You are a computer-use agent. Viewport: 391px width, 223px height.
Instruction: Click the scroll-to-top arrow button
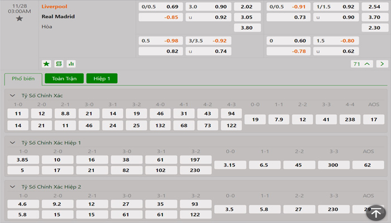(376, 212)
